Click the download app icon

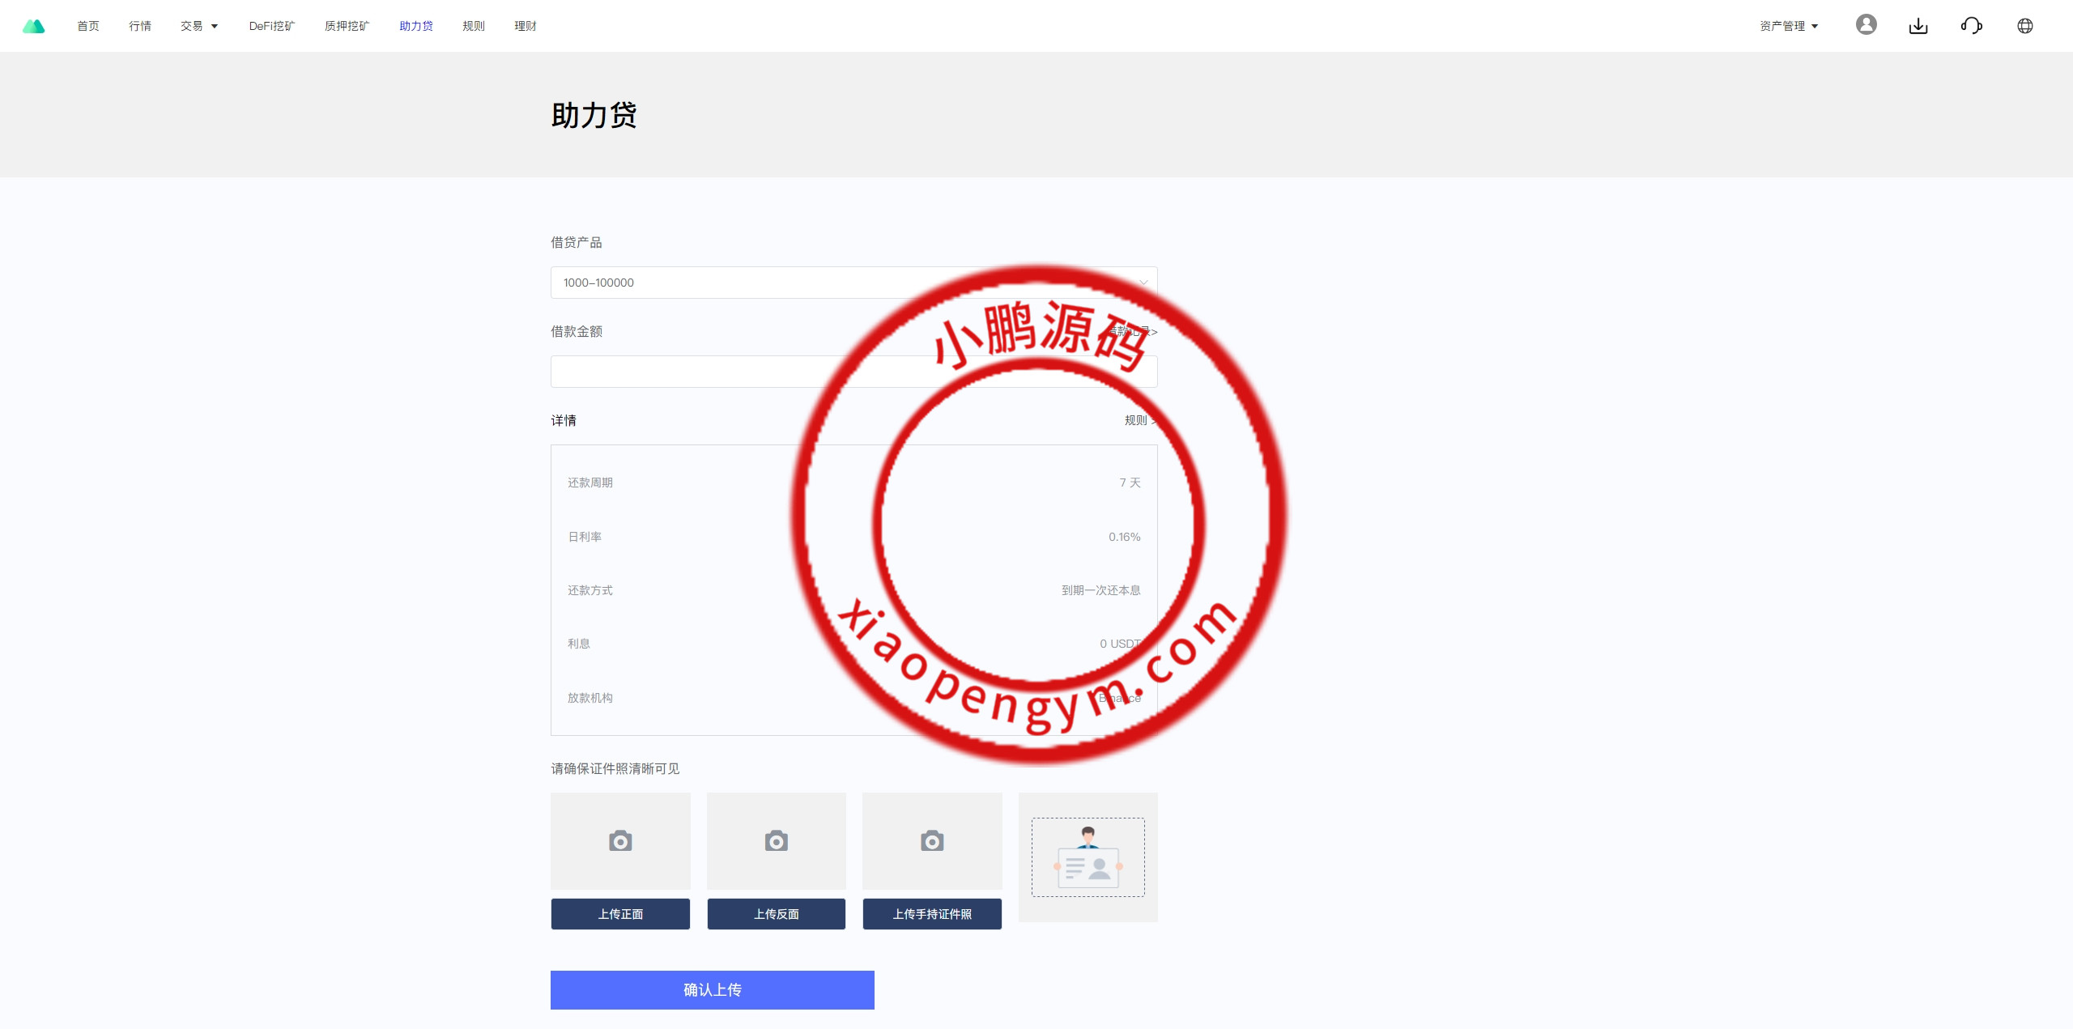[1918, 26]
